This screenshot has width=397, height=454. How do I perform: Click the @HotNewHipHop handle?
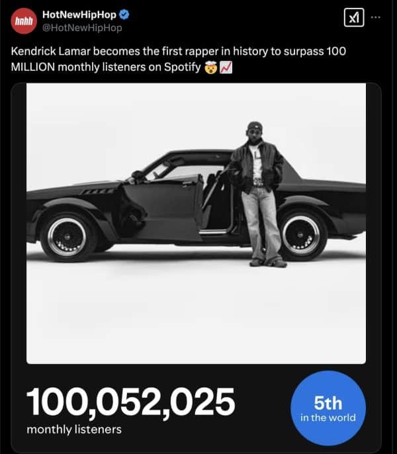click(x=81, y=28)
